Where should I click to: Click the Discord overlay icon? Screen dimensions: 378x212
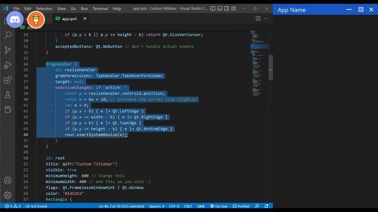pos(15,19)
